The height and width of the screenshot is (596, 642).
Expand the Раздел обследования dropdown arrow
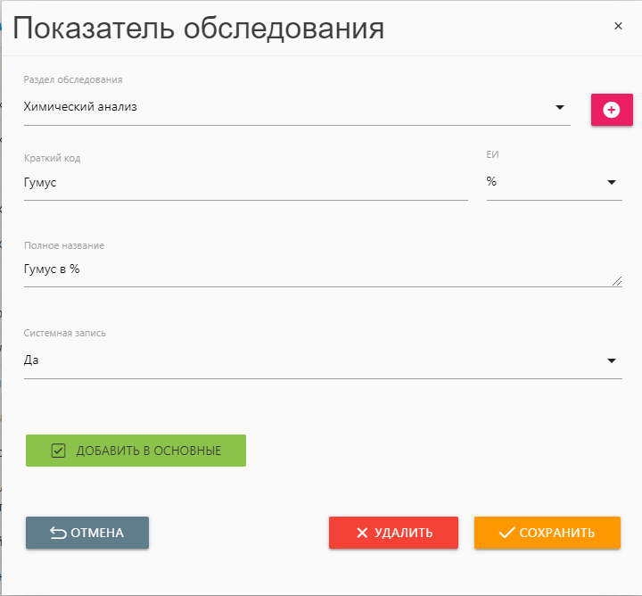point(560,108)
